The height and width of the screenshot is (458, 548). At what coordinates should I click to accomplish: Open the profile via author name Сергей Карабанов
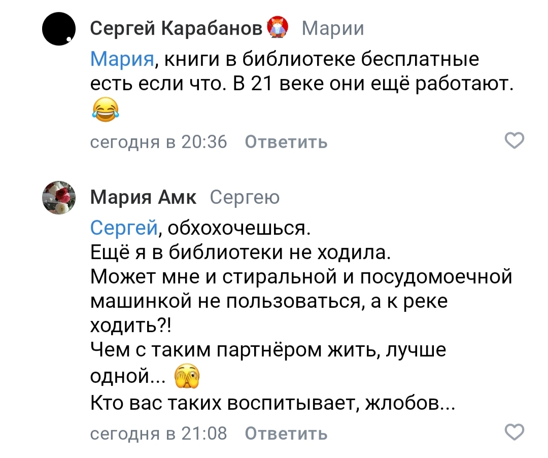point(179,28)
